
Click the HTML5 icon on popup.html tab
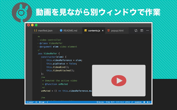pos(108,31)
